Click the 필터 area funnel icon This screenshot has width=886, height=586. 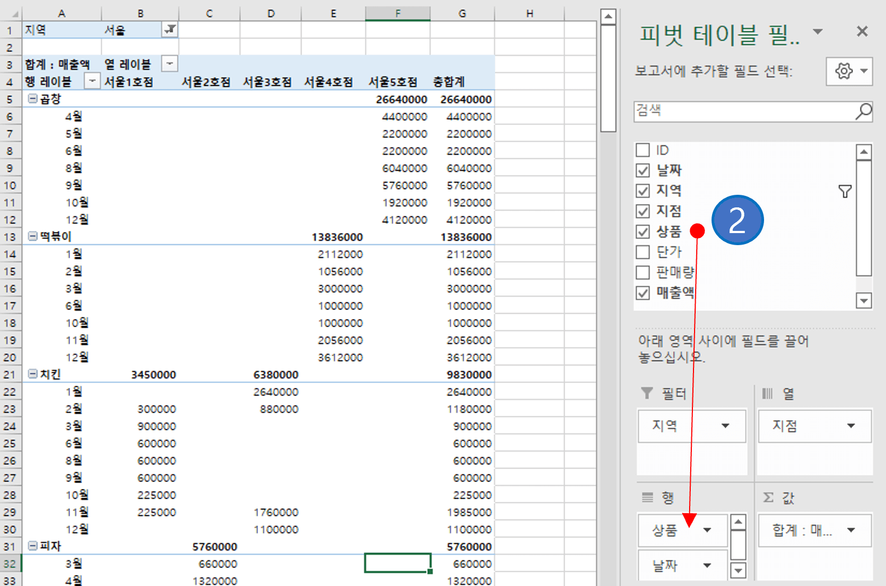[x=647, y=393]
